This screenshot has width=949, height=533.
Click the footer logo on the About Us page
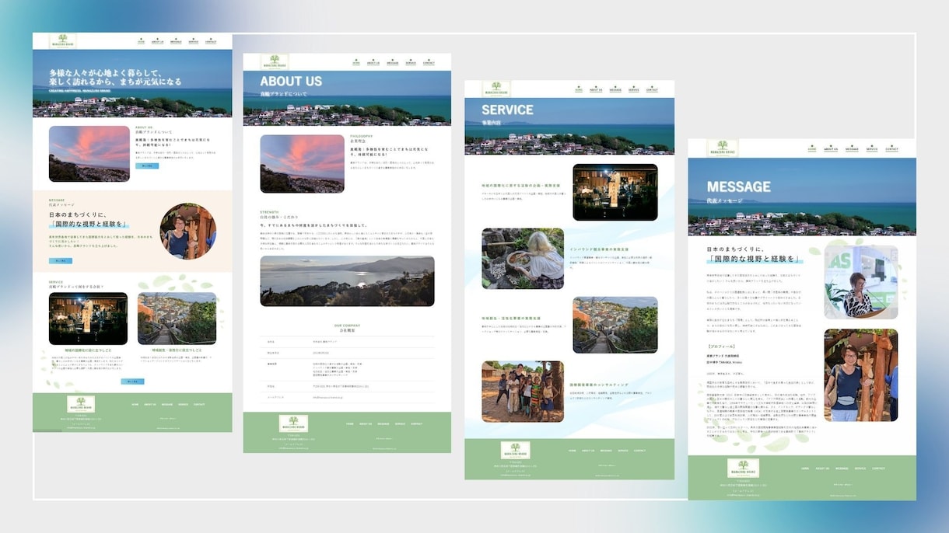(293, 423)
